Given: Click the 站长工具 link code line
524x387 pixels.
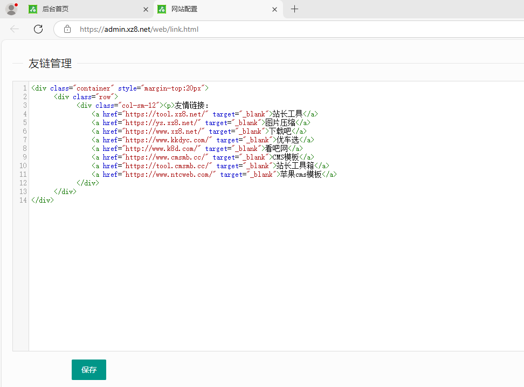Looking at the screenshot, I should click(x=205, y=114).
